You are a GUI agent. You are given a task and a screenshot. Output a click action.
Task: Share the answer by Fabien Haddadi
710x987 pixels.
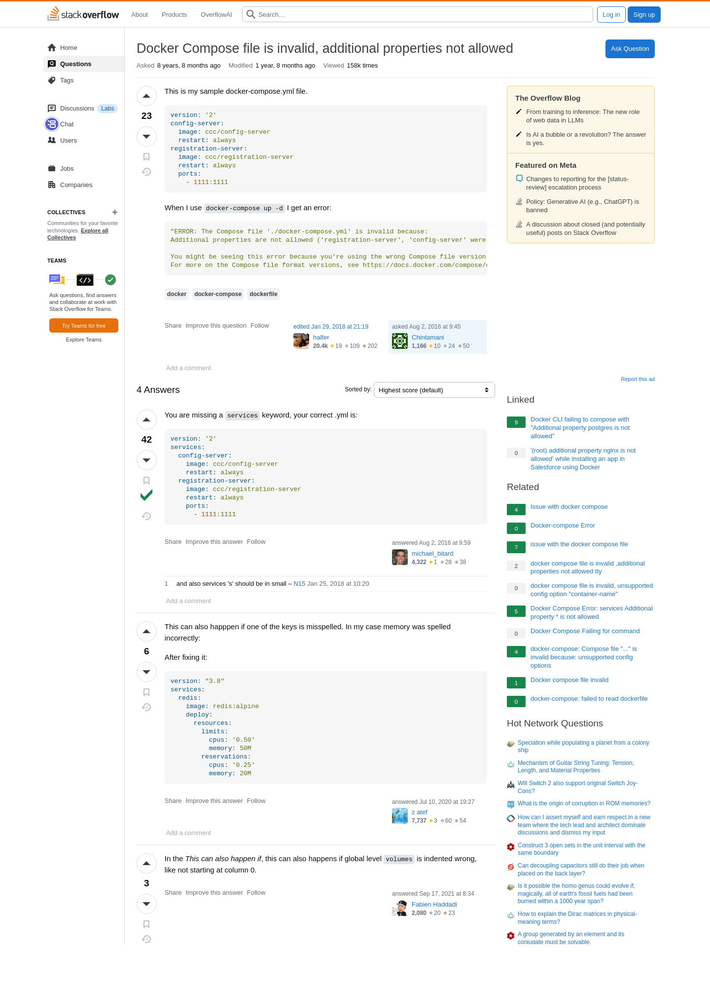pos(173,893)
